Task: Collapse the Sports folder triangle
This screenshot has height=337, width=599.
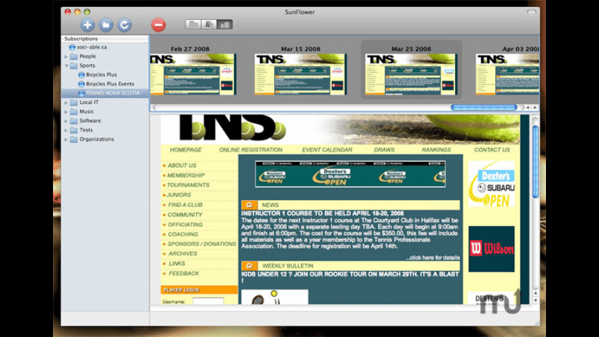Action: [x=66, y=65]
